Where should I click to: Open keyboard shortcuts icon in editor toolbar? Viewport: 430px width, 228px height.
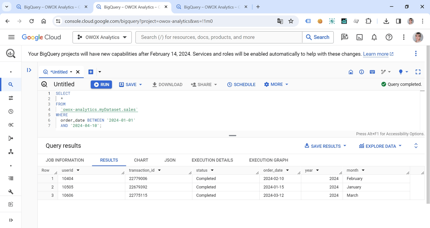372,72
